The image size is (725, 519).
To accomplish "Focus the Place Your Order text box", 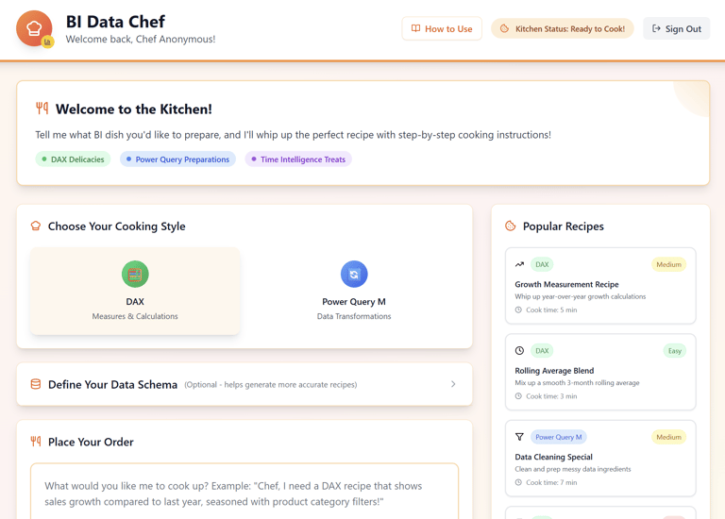I will coord(244,492).
